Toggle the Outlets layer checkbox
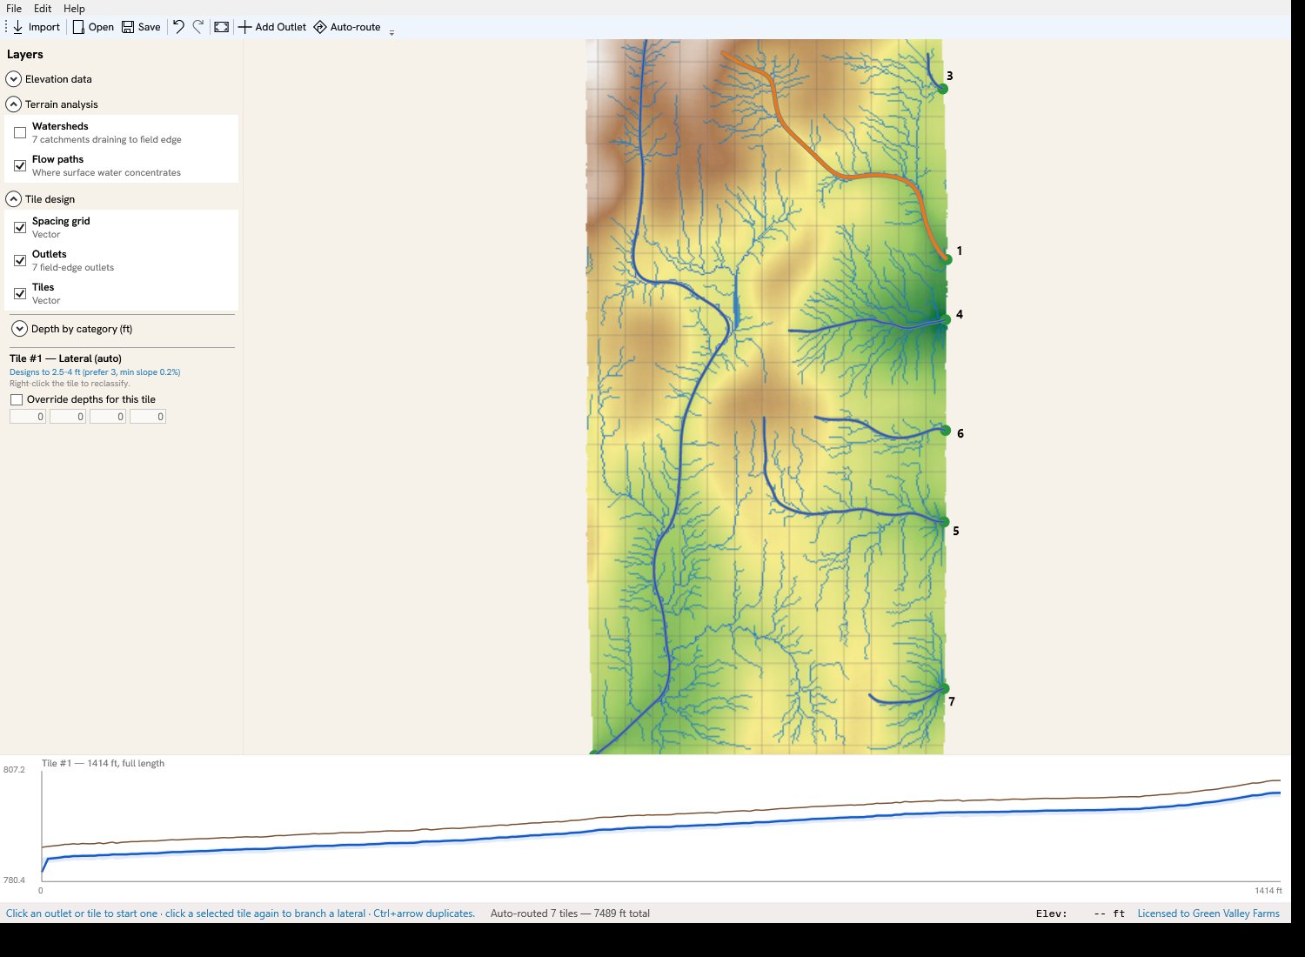 (20, 260)
